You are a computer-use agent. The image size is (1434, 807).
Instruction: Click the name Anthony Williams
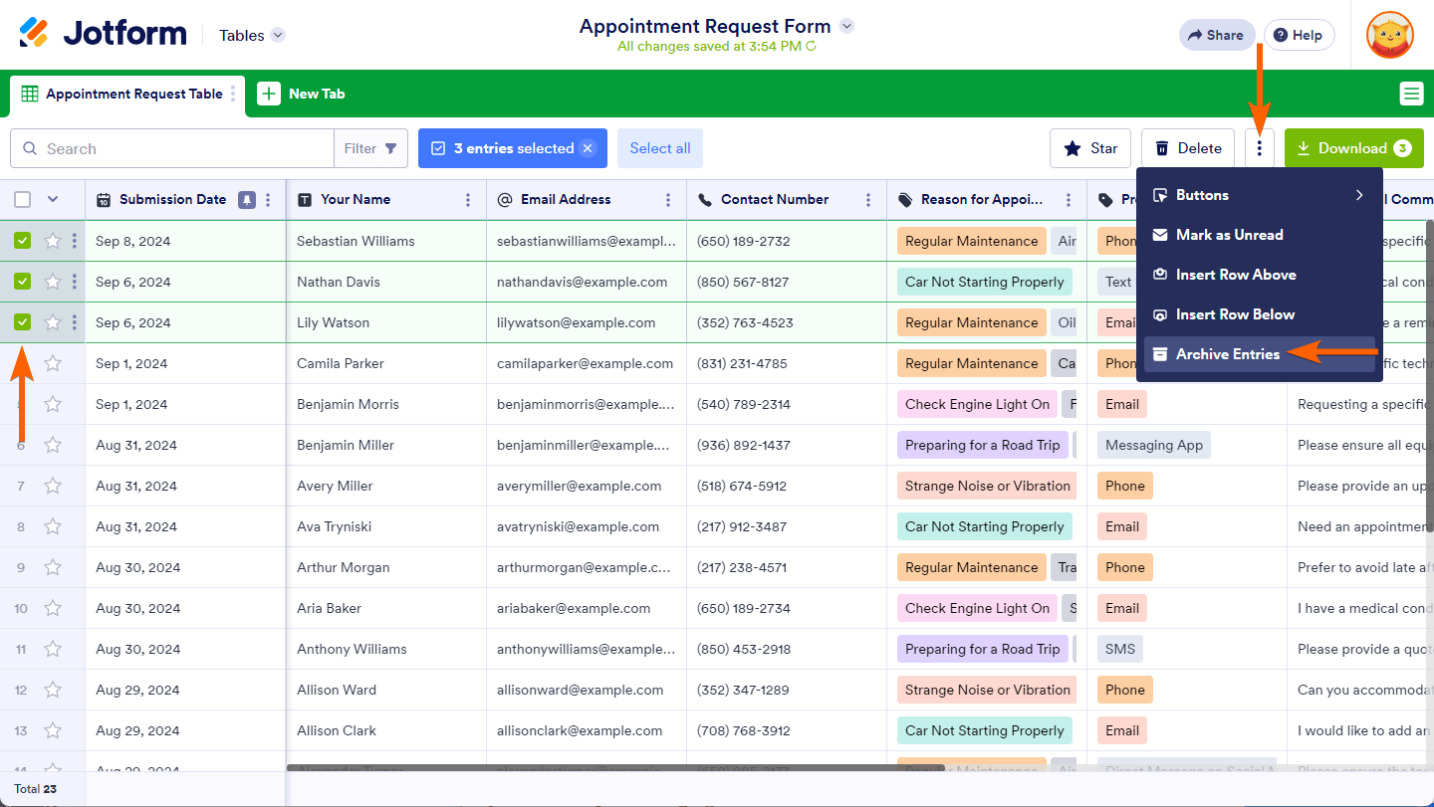click(x=352, y=649)
